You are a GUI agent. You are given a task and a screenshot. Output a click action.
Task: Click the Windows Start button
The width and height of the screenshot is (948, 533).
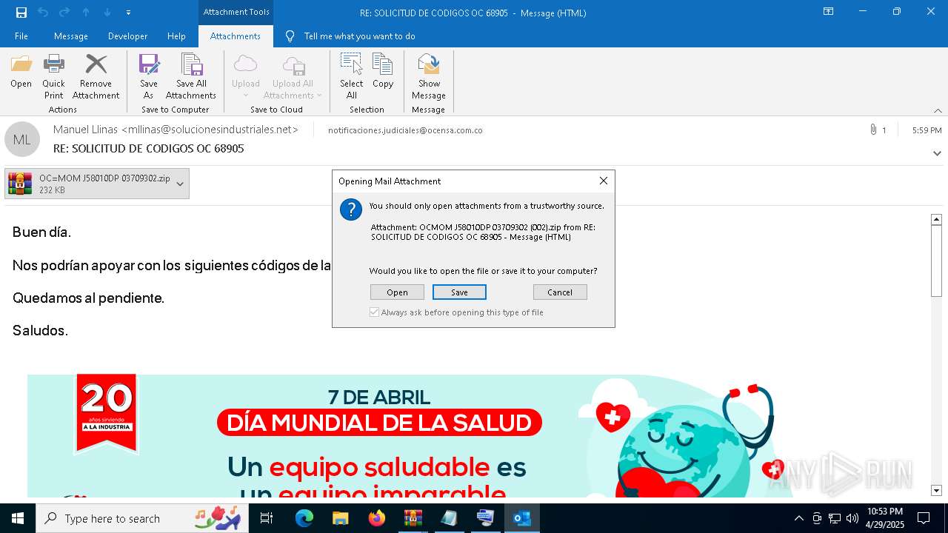[18, 518]
